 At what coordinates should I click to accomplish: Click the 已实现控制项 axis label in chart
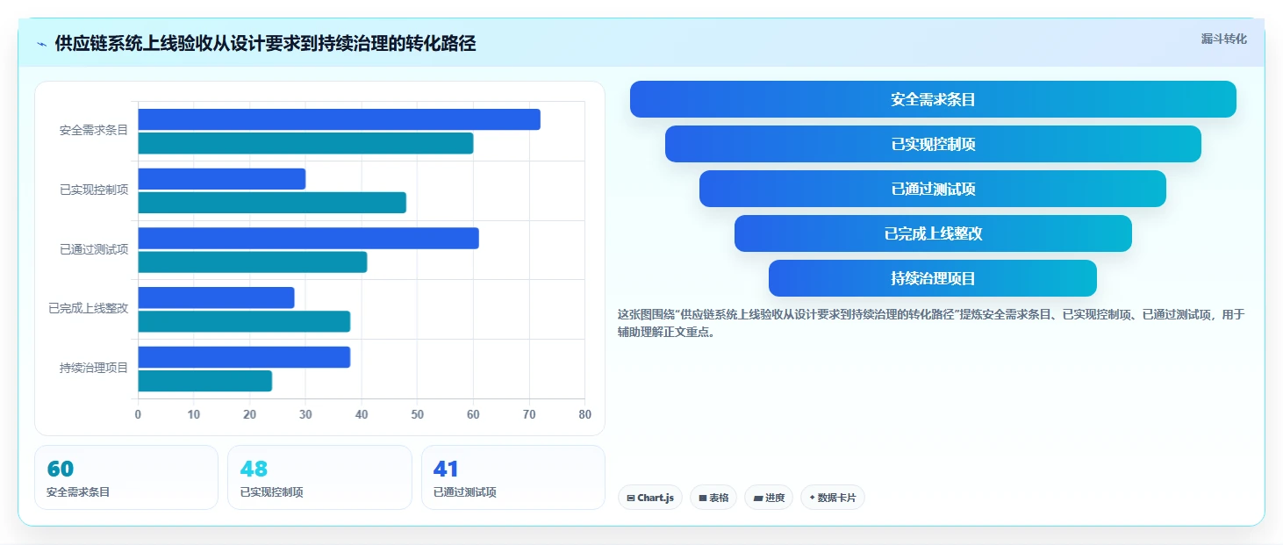click(x=94, y=190)
